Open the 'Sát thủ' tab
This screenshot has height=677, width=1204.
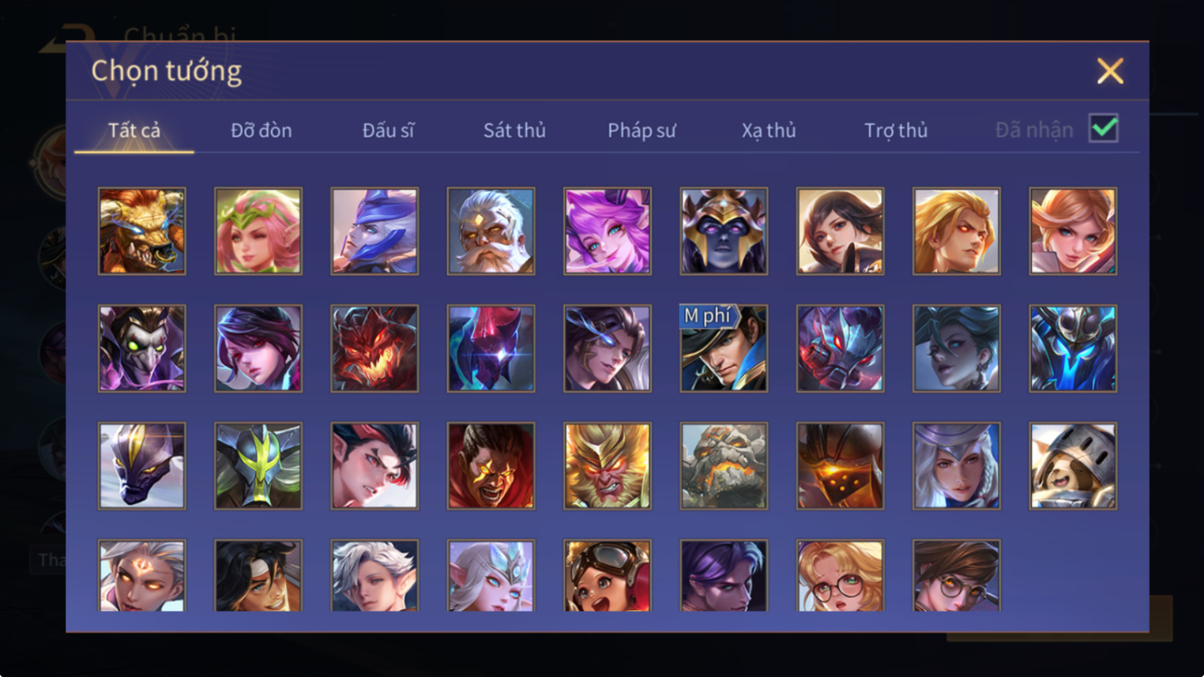[x=515, y=130]
